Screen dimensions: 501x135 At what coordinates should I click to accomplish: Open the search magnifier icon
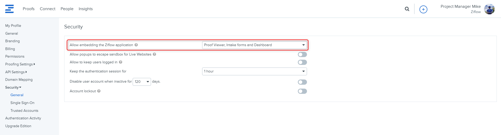pyautogui.click(x=407, y=9)
